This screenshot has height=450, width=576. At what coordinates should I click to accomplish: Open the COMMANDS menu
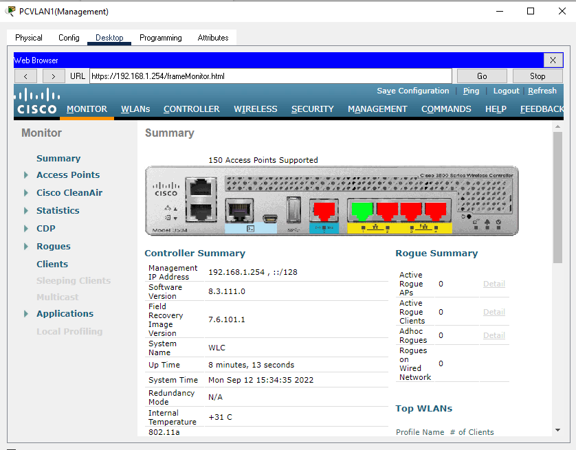point(446,109)
